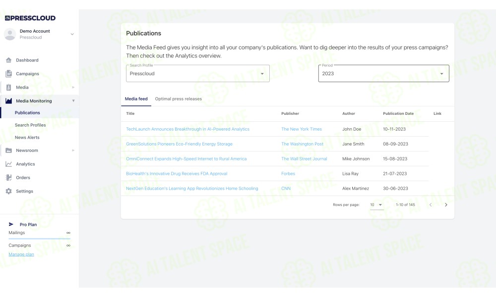Image resolution: width=496 pixels, height=297 pixels.
Task: Click the Title column header
Action: [x=130, y=114]
